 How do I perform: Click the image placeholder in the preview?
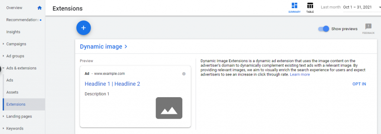coord(169,108)
